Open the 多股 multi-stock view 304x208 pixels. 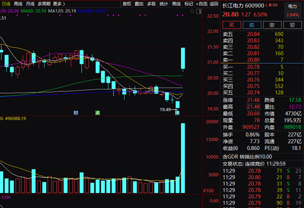[151, 4]
